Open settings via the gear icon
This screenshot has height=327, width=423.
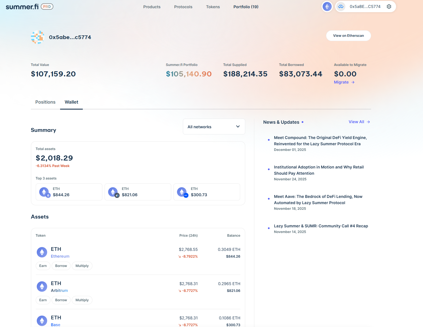click(x=389, y=7)
